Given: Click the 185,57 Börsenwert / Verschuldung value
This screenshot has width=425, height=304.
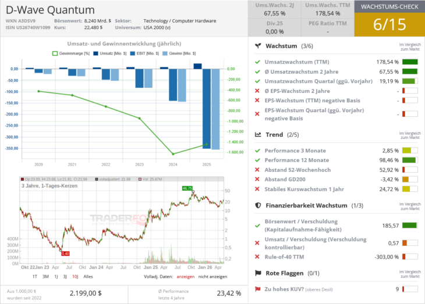Looking at the screenshot, I should 391,226.
